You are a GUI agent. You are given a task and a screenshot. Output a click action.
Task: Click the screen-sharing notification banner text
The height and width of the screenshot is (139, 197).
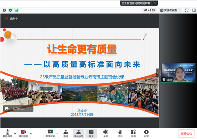[136, 3]
